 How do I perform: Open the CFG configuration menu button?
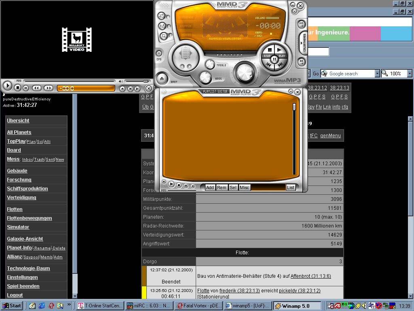[x=159, y=53]
